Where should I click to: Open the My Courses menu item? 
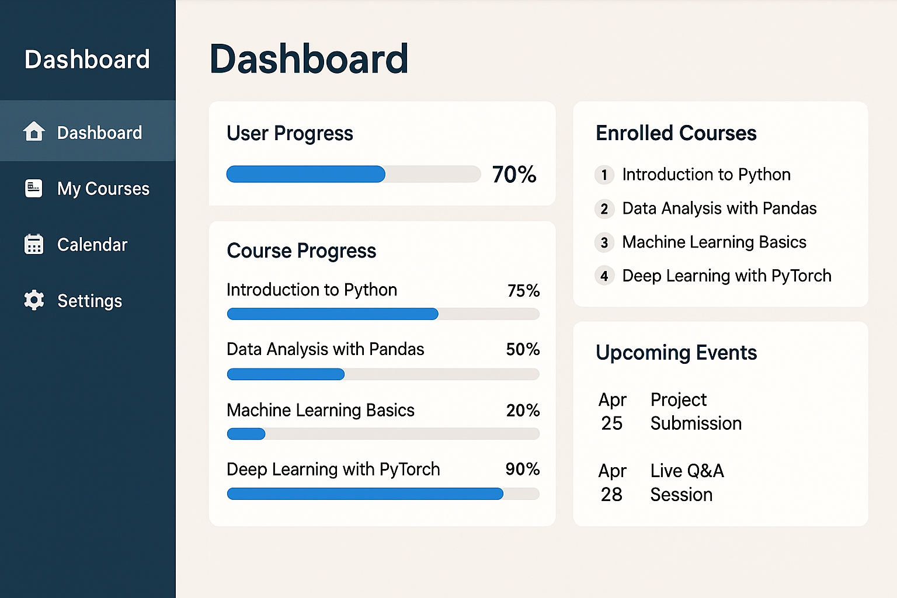click(88, 188)
